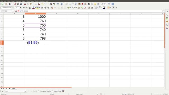This screenshot has height=95, width=169.
Task: Click the Format as Number 0.0 icon
Action: coord(76,8)
